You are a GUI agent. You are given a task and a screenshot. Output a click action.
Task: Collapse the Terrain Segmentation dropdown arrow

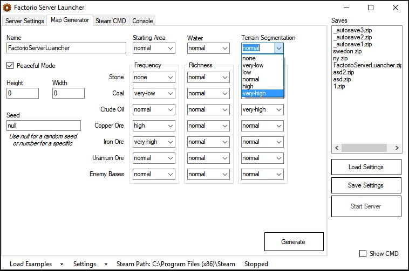279,48
